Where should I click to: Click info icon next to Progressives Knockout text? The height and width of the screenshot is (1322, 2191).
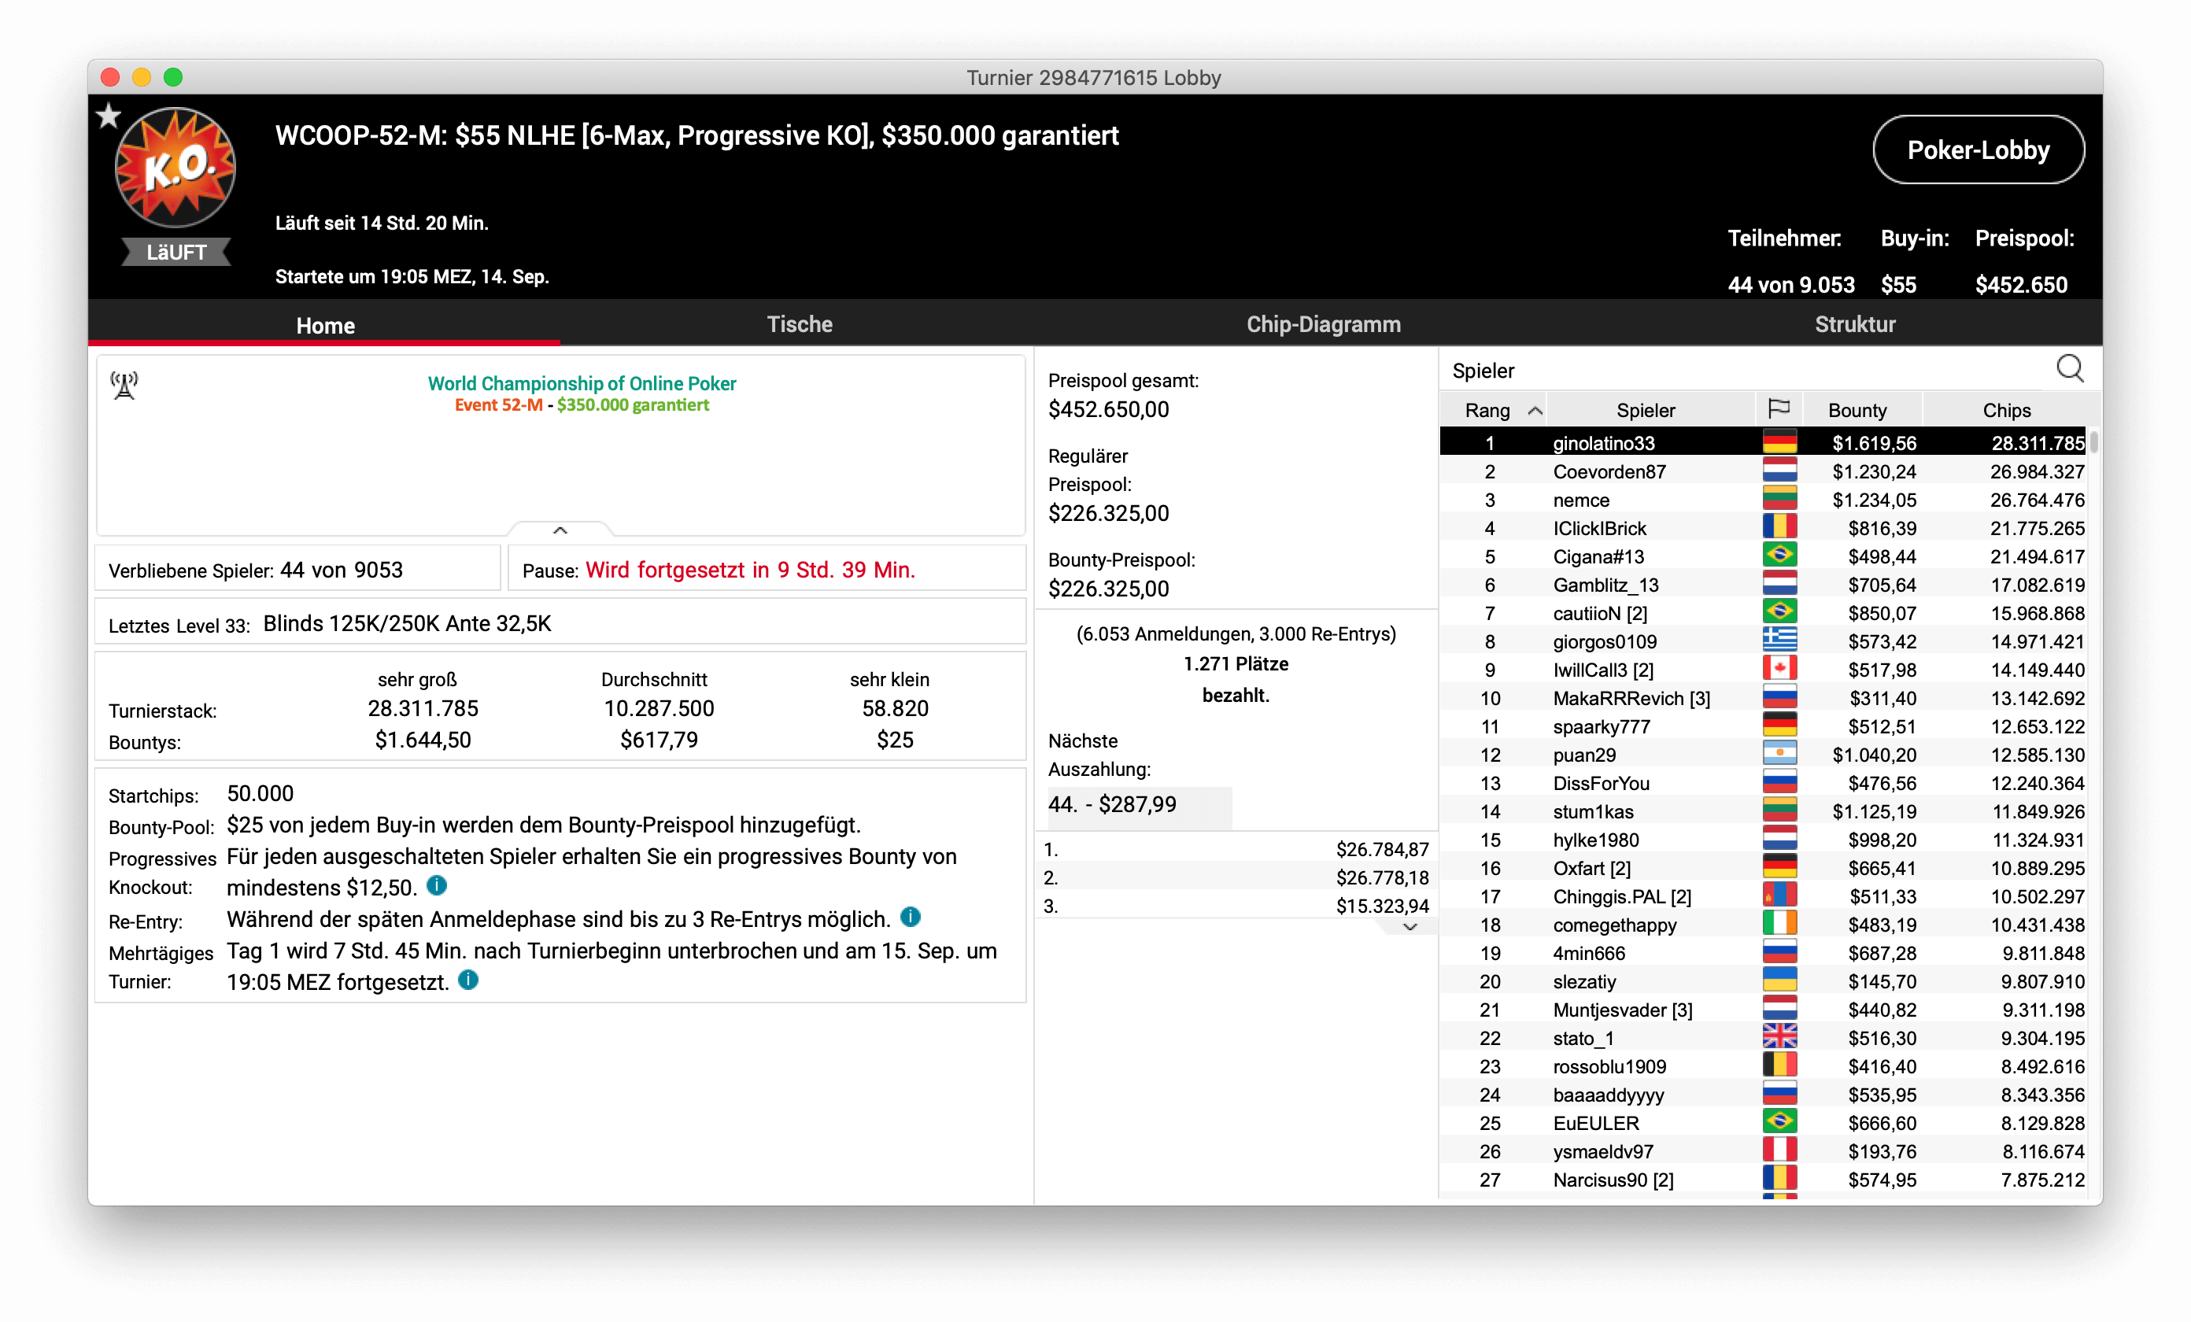coord(437,885)
